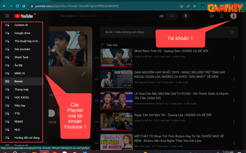Image resolution: width=246 pixels, height=153 pixels.
Task: Reload the page with the refresh icon
Action: [x=18, y=6]
